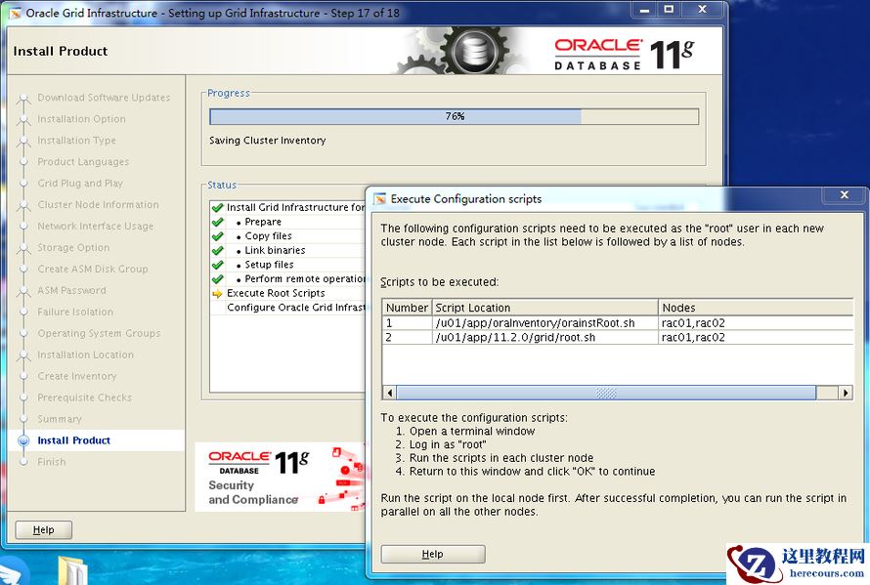Click Installation Type step in sidebar

coord(76,141)
